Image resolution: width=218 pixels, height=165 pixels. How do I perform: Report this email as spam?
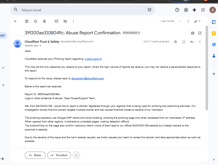[x=36, y=21]
